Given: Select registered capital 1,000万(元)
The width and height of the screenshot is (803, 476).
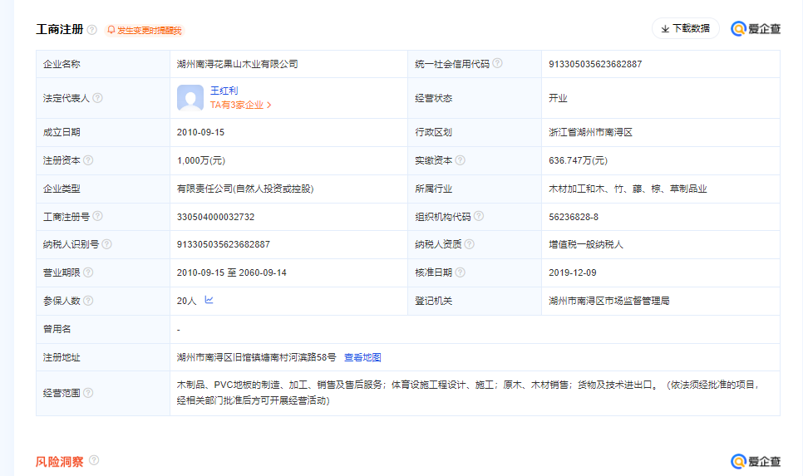Looking at the screenshot, I should pyautogui.click(x=201, y=160).
